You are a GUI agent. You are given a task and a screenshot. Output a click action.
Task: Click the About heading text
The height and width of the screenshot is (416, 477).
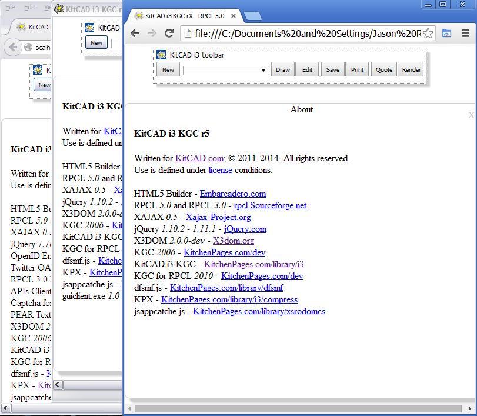coord(302,109)
